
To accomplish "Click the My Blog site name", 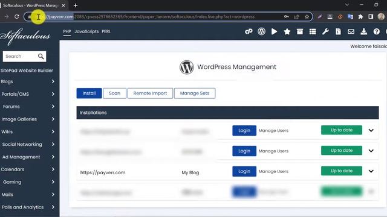I will [x=190, y=173].
